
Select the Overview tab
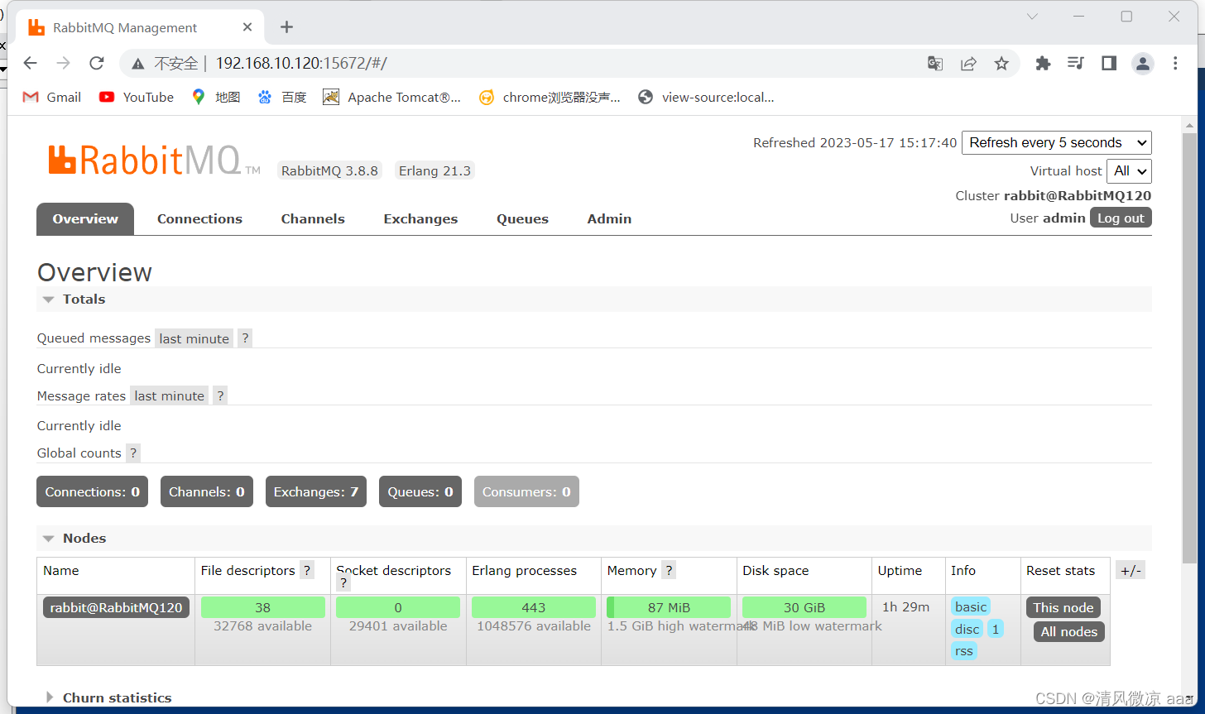click(85, 218)
